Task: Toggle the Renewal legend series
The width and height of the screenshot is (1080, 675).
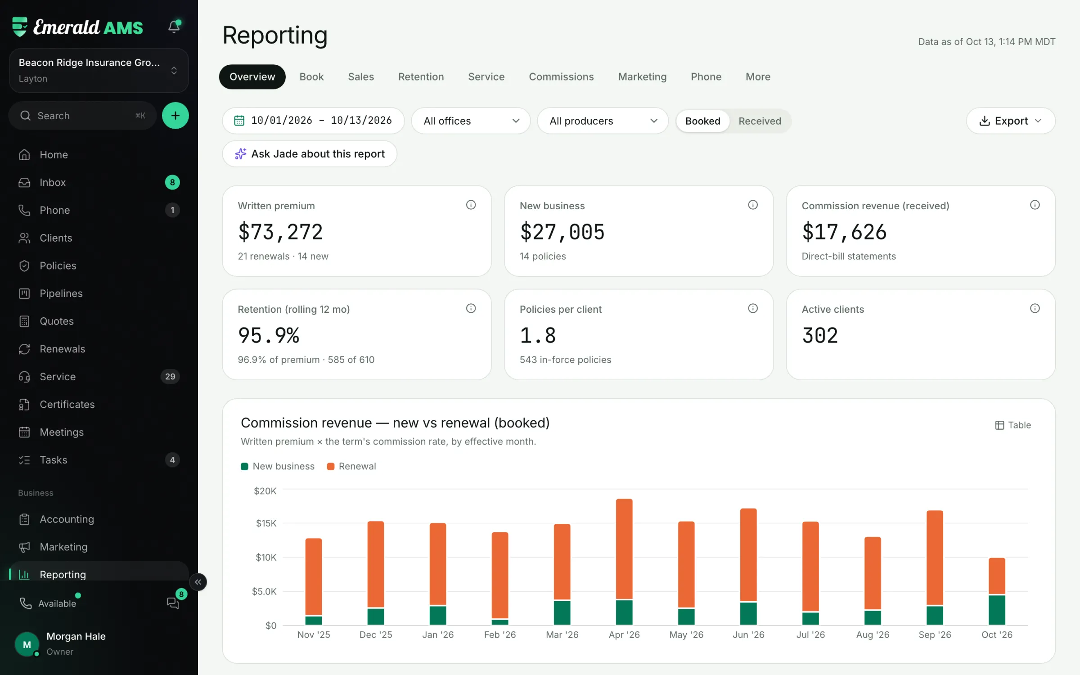Action: click(351, 467)
